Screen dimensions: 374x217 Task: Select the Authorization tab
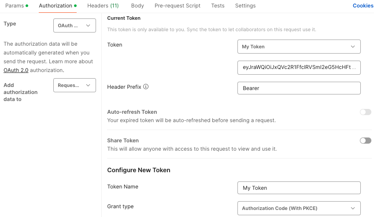point(56,6)
